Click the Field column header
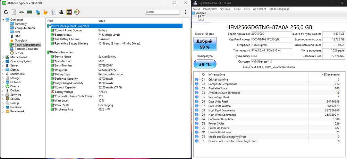 tap(72, 21)
